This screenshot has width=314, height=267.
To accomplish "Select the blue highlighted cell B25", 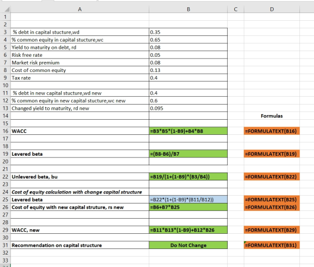I will click(x=188, y=200).
